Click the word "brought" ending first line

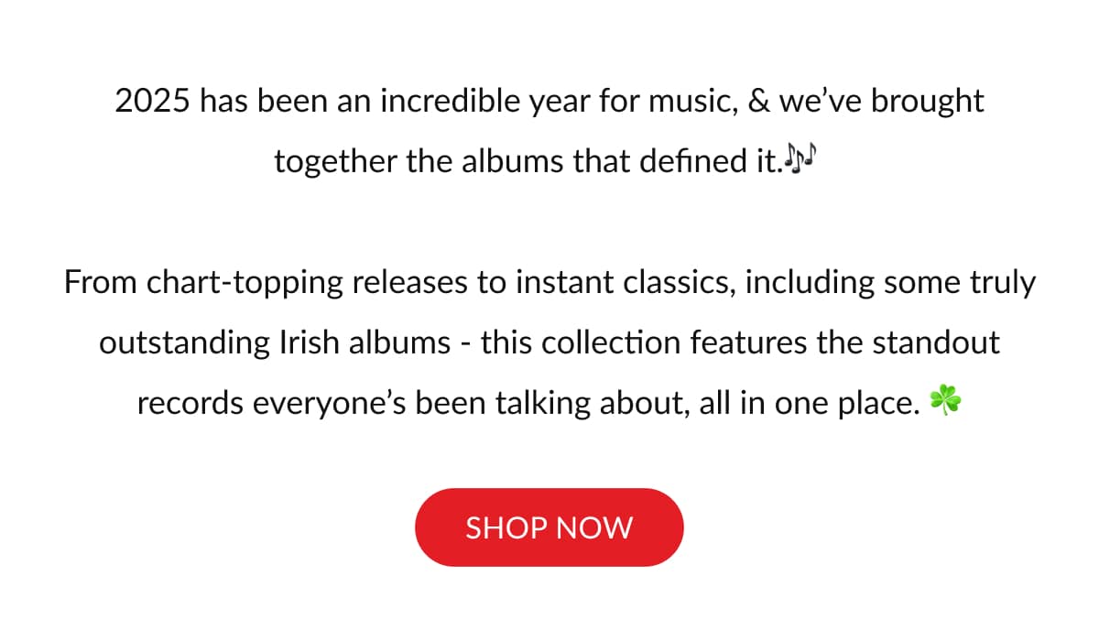[927, 102]
